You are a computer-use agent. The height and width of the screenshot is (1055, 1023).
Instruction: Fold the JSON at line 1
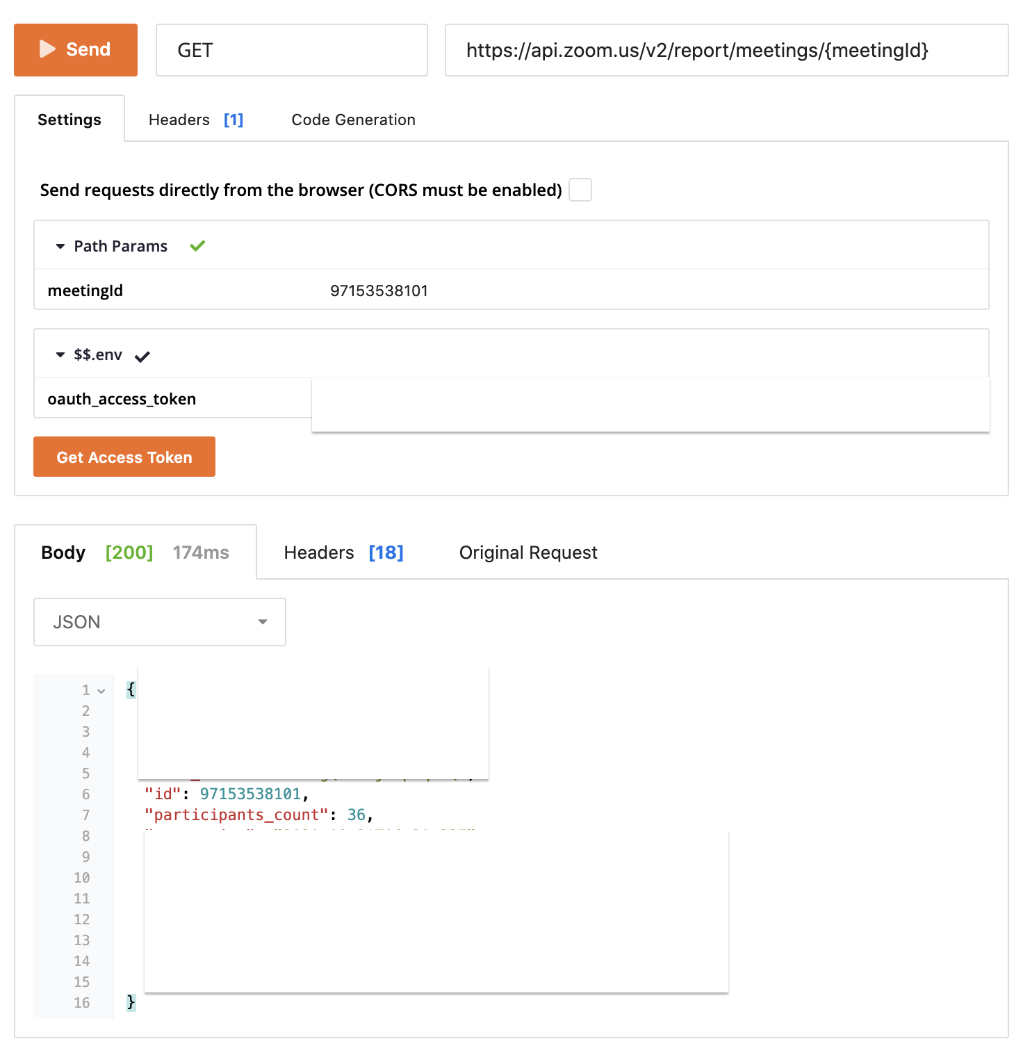pyautogui.click(x=101, y=691)
